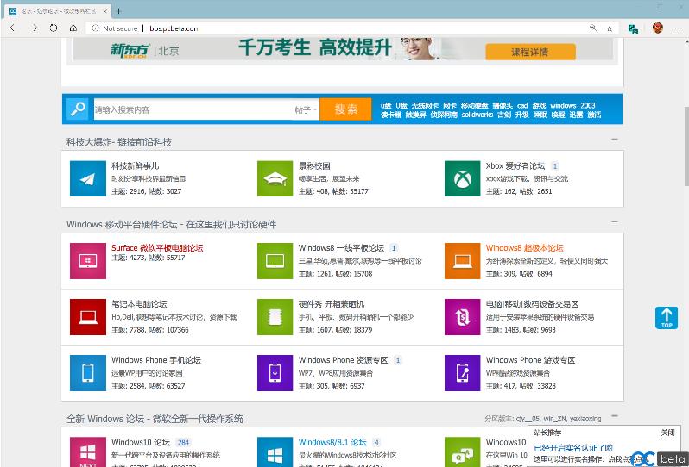Click the 课程详情 banner button
Screen dimensions: 689x467
pos(529,52)
